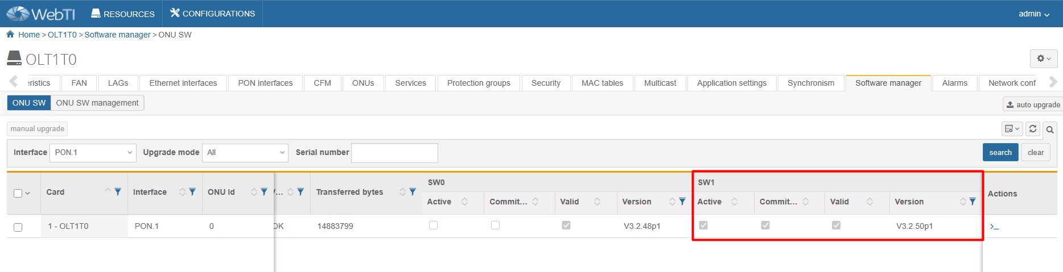Open the Interface PON.1 dropdown
This screenshot has height=272, width=1063.
(x=93, y=152)
